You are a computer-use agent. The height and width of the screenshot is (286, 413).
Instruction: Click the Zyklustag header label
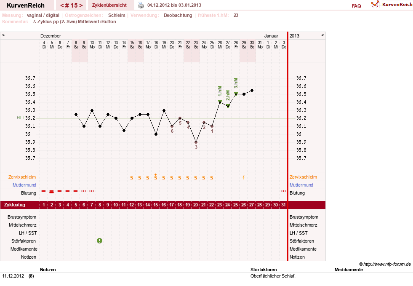pyautogui.click(x=14, y=205)
